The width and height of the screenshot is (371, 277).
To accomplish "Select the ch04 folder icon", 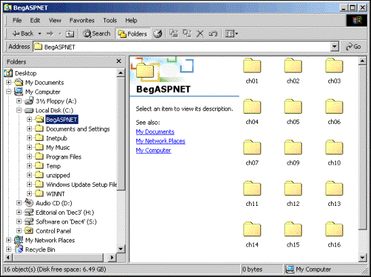I will 252,107.
